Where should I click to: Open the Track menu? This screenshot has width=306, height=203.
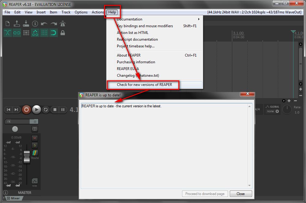66,12
